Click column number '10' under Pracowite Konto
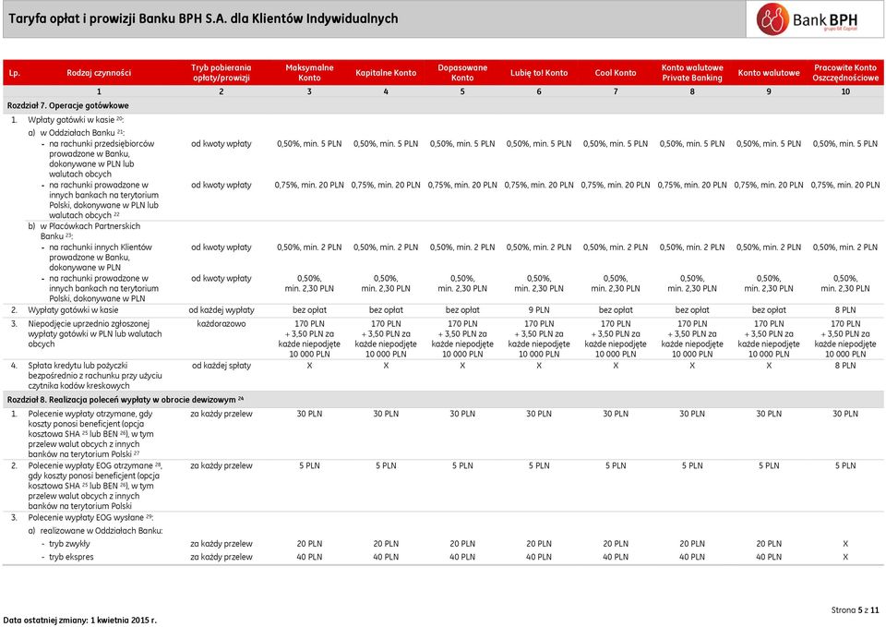Viewport: 886px width, 627px height. click(845, 91)
